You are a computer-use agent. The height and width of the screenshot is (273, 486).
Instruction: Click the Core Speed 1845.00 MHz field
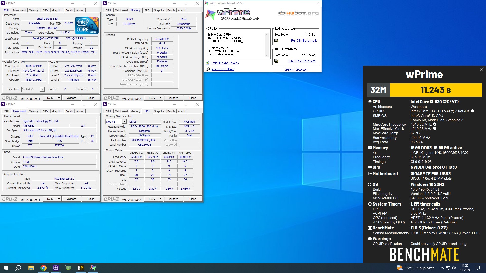[x=33, y=66]
